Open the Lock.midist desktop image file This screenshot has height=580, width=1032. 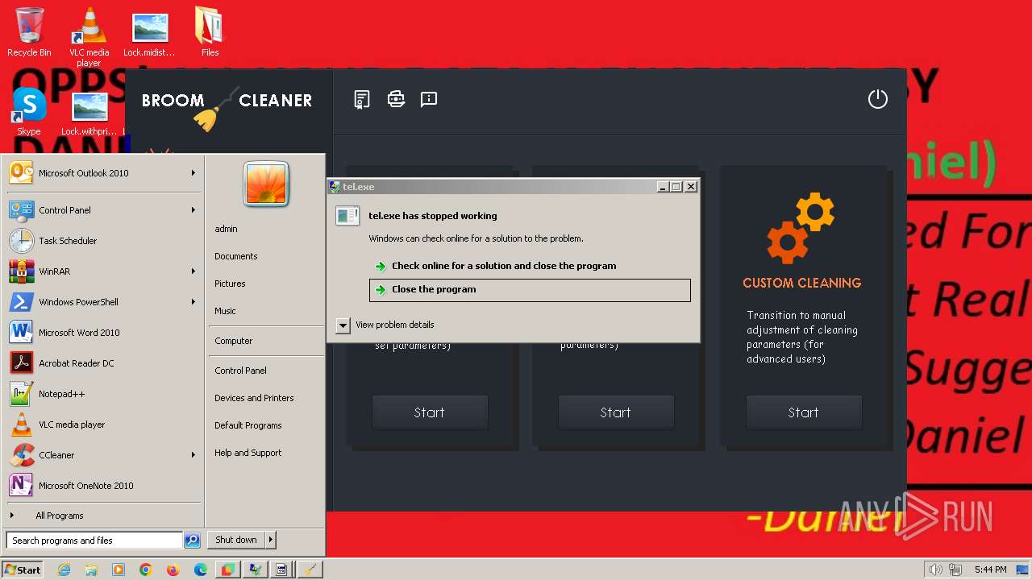pyautogui.click(x=149, y=32)
